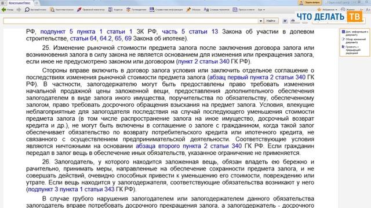371x208 pixels.
Task: Click the Найти search button
Action: point(271,21)
